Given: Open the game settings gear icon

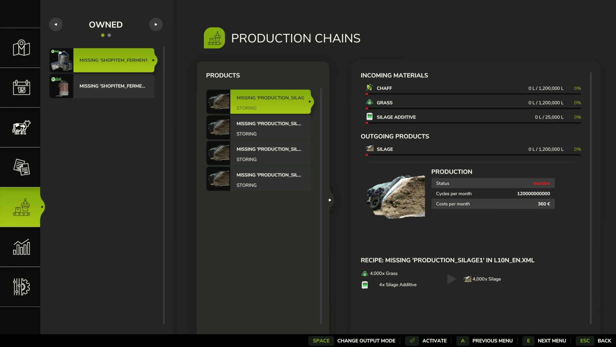Looking at the screenshot, I should click(21, 287).
